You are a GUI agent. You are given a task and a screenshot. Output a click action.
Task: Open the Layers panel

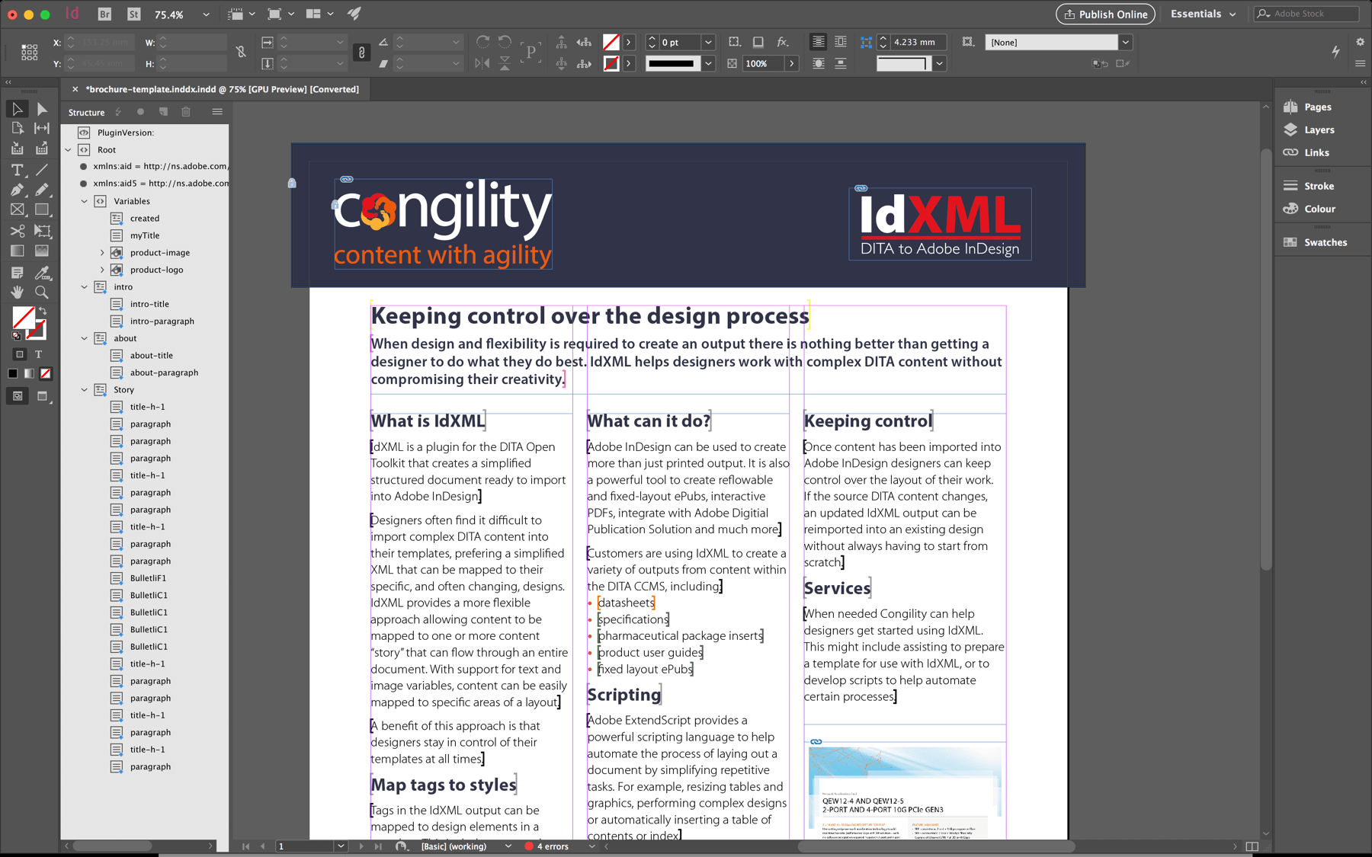1309,130
